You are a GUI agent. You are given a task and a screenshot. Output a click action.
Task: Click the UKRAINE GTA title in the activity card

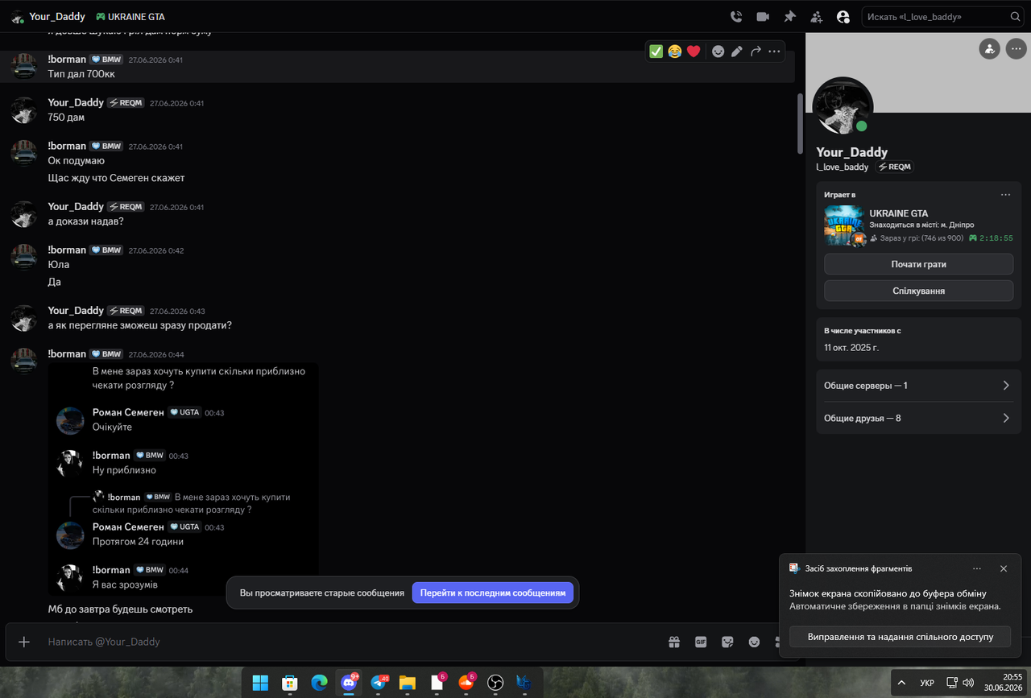(x=899, y=213)
